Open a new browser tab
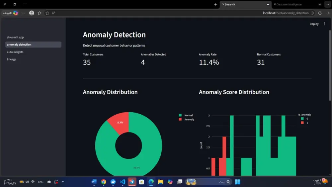 tap(215, 4)
